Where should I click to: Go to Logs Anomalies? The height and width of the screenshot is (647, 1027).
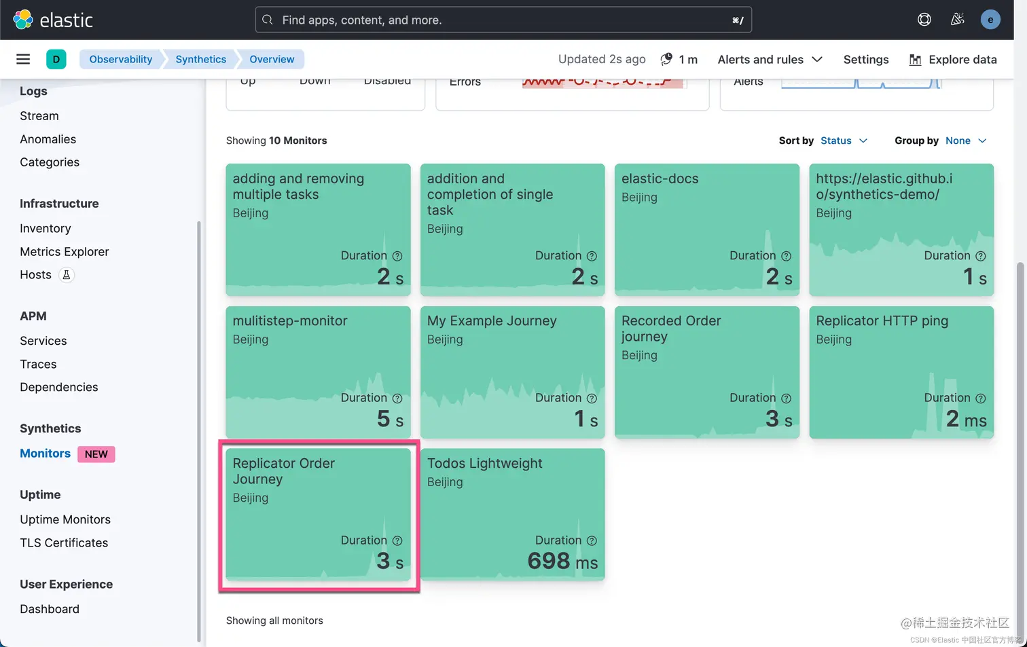(48, 139)
